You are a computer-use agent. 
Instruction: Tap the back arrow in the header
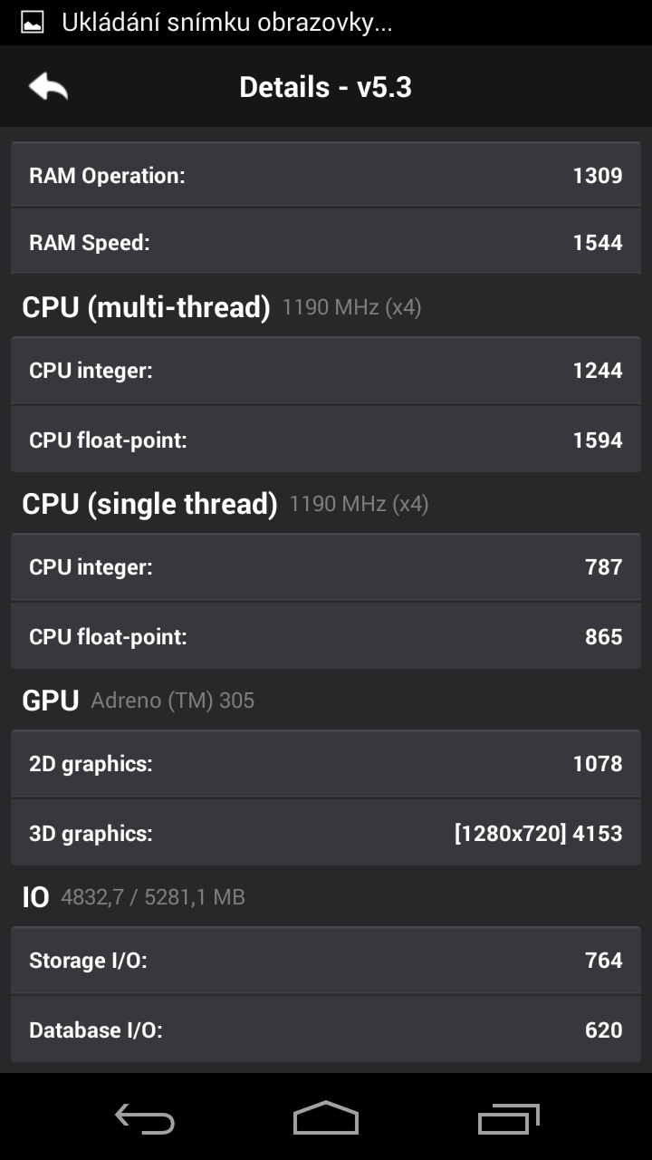pyautogui.click(x=48, y=87)
